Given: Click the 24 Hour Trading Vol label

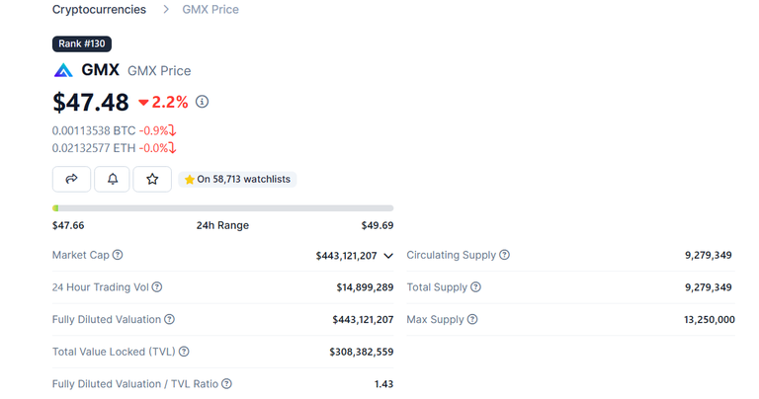Looking at the screenshot, I should click(x=100, y=287).
